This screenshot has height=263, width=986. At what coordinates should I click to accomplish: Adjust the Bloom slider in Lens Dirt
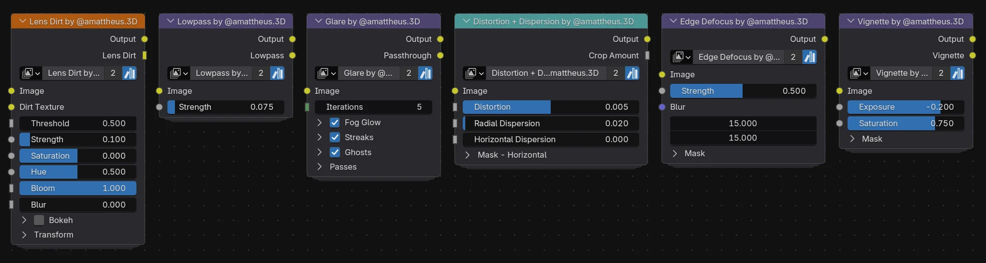tap(77, 189)
